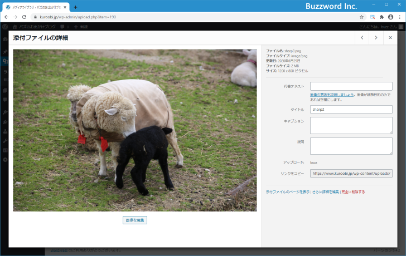Close the メディアライブラリ browser tab
This screenshot has width=406, height=256.
pyautogui.click(x=67, y=7)
